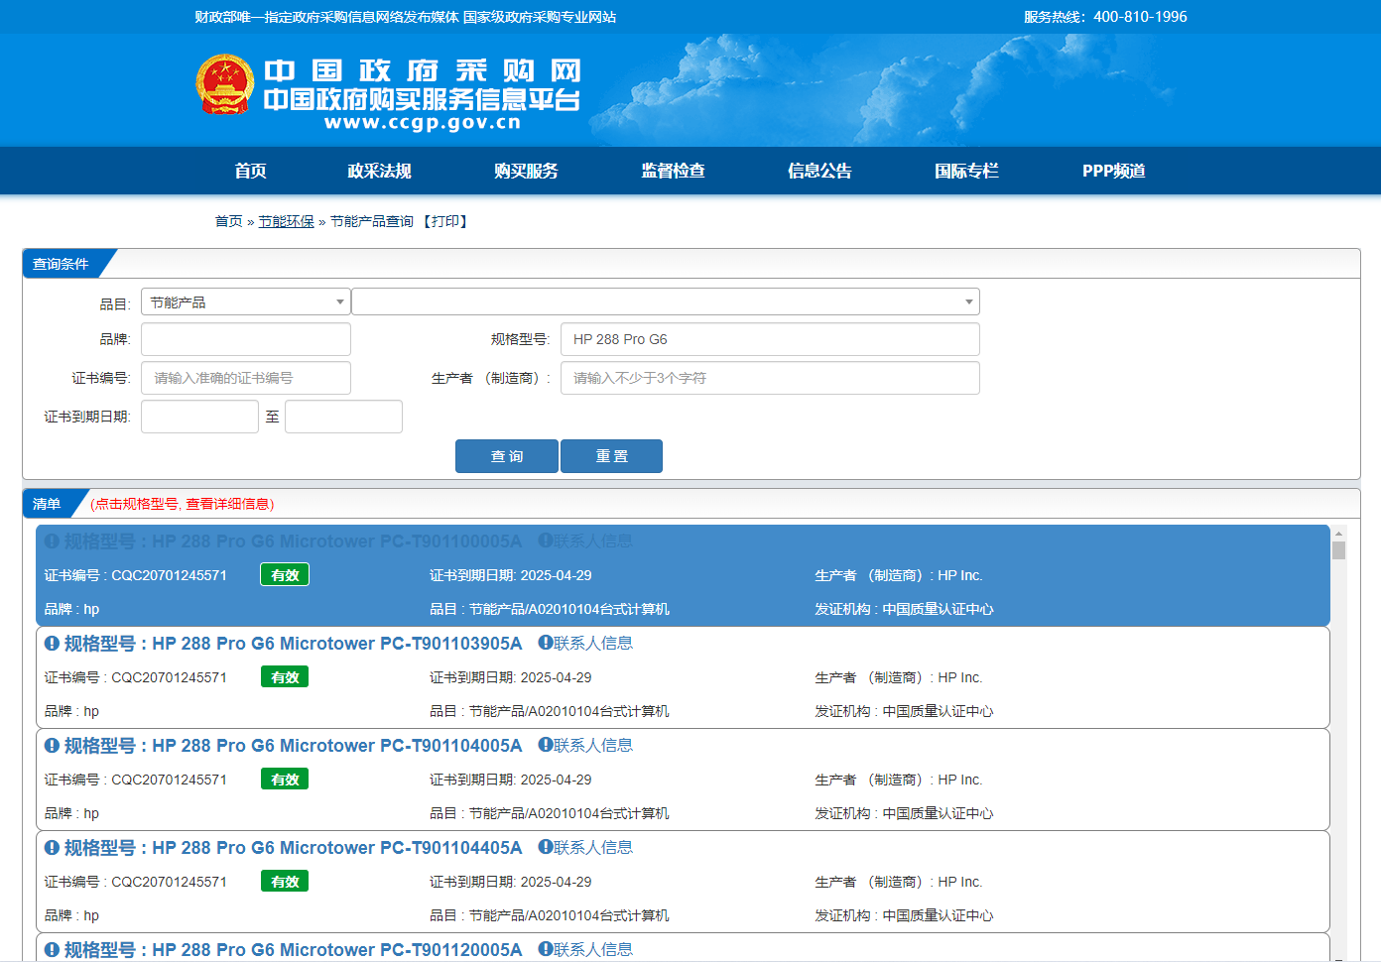Open 政采法规 navigation item
Image resolution: width=1381 pixels, height=962 pixels.
[379, 171]
